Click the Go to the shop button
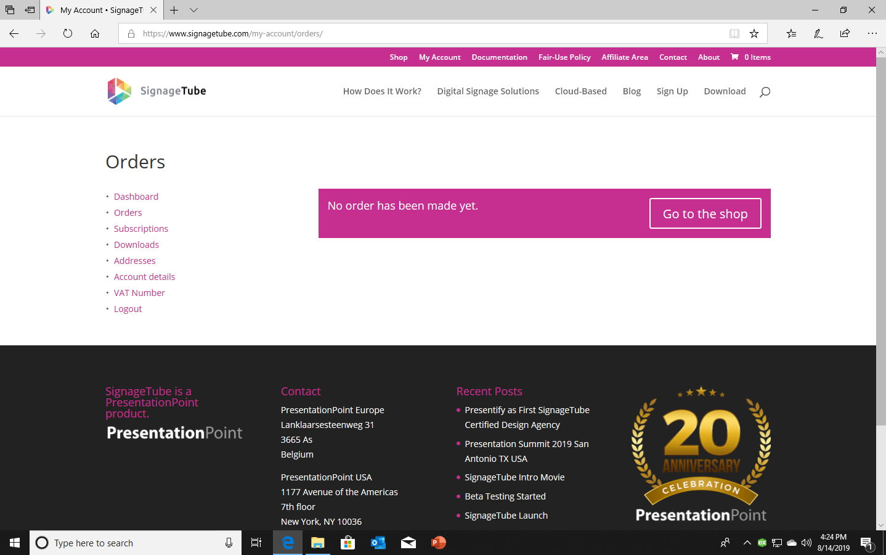Image resolution: width=886 pixels, height=555 pixels. click(705, 213)
